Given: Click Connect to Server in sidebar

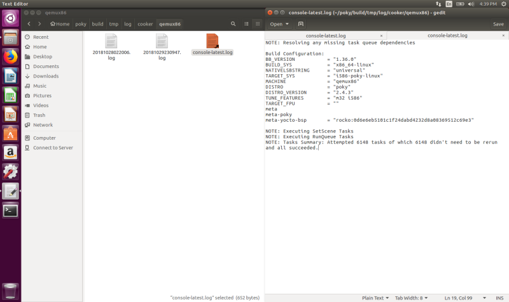Looking at the screenshot, I should (x=52, y=148).
